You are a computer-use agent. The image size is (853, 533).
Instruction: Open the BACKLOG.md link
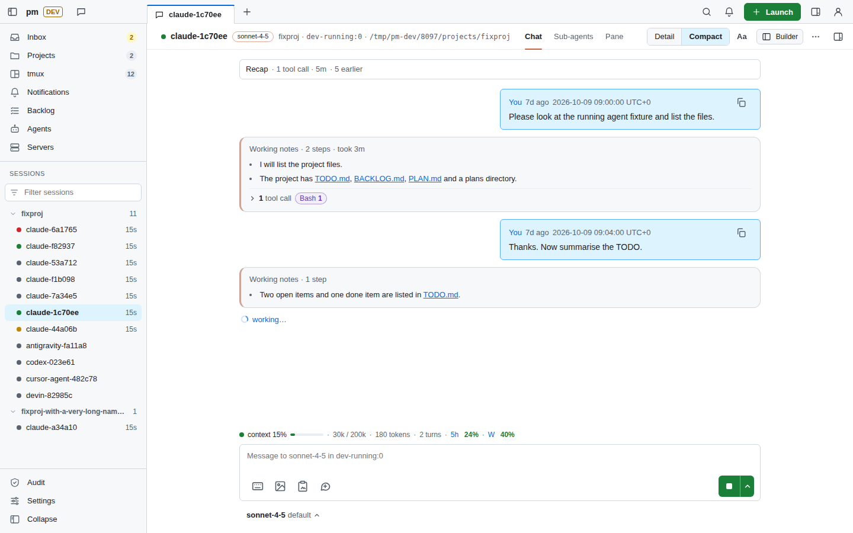(379, 179)
